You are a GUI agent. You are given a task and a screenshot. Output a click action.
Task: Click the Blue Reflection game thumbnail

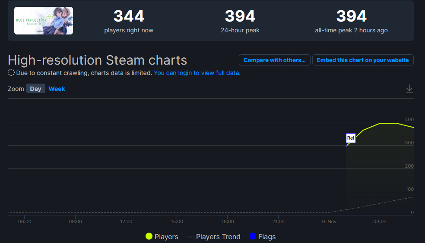pyautogui.click(x=44, y=21)
